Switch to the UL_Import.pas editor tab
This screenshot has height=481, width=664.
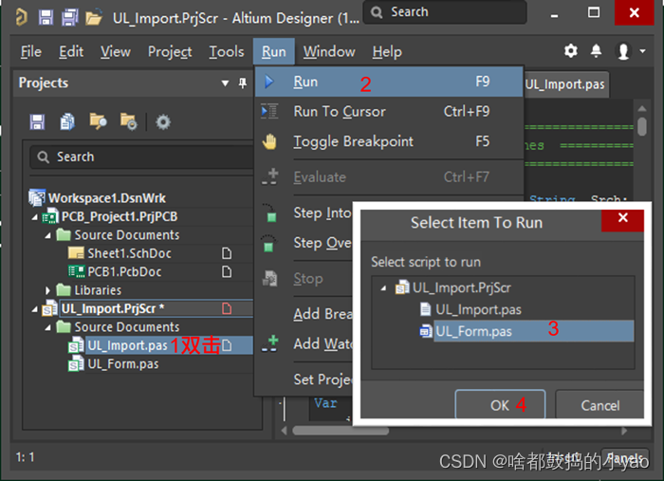564,84
